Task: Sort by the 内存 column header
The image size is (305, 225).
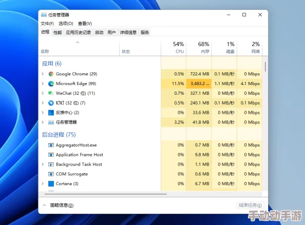Action: [199, 48]
